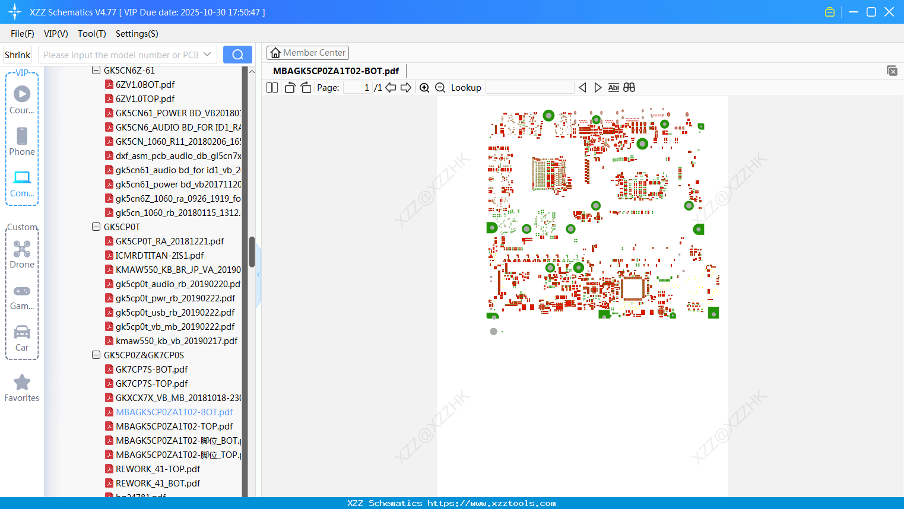Collapse the GK5CN6Z-61 folder

[96, 71]
